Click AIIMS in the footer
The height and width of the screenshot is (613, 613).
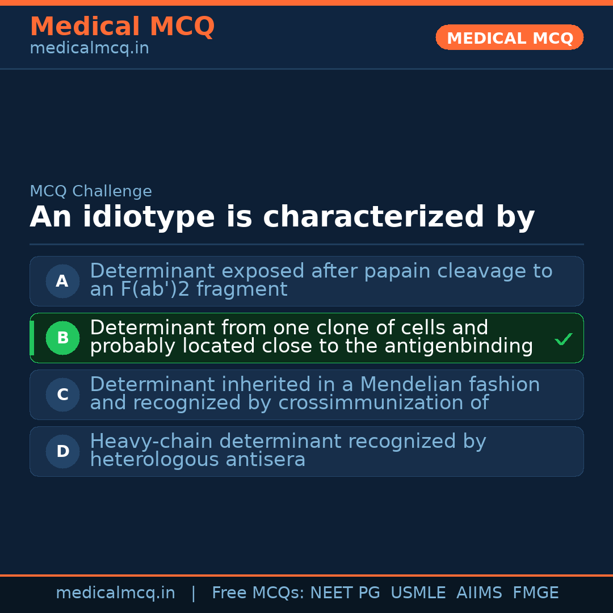coord(479,593)
